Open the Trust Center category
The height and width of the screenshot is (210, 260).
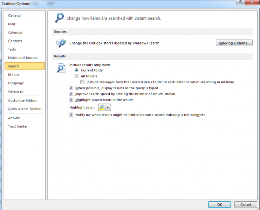tap(18, 126)
